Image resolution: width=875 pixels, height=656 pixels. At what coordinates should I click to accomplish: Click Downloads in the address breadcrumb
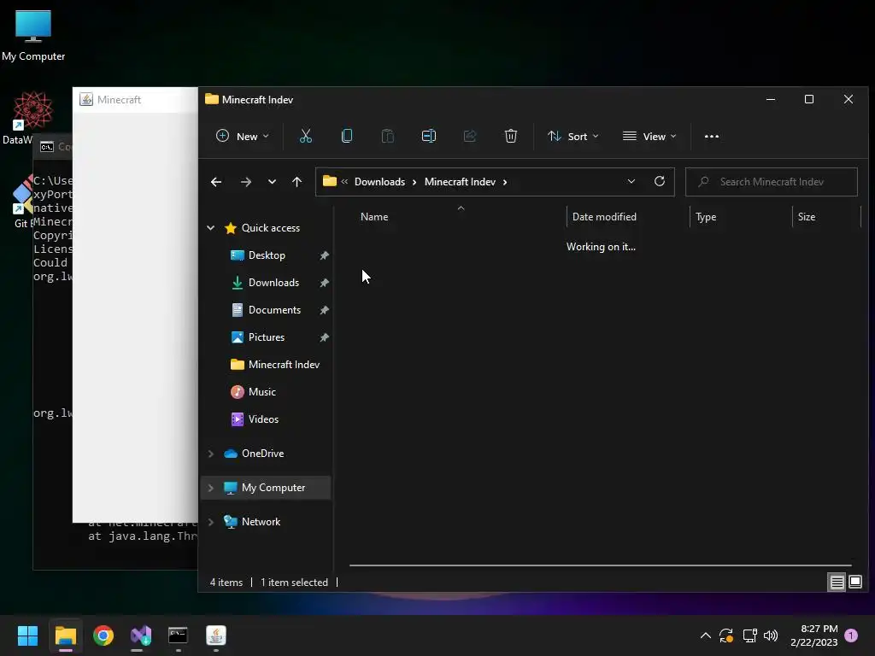[379, 182]
